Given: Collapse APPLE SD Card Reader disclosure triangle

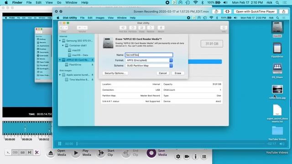Looking at the screenshot, I should (60, 60).
